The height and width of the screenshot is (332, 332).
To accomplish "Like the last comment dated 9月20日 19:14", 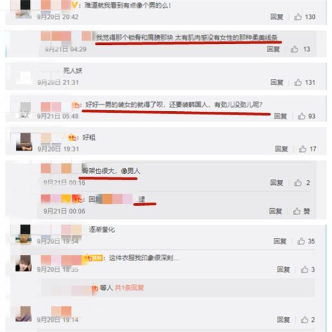I will pyautogui.click(x=304, y=320).
